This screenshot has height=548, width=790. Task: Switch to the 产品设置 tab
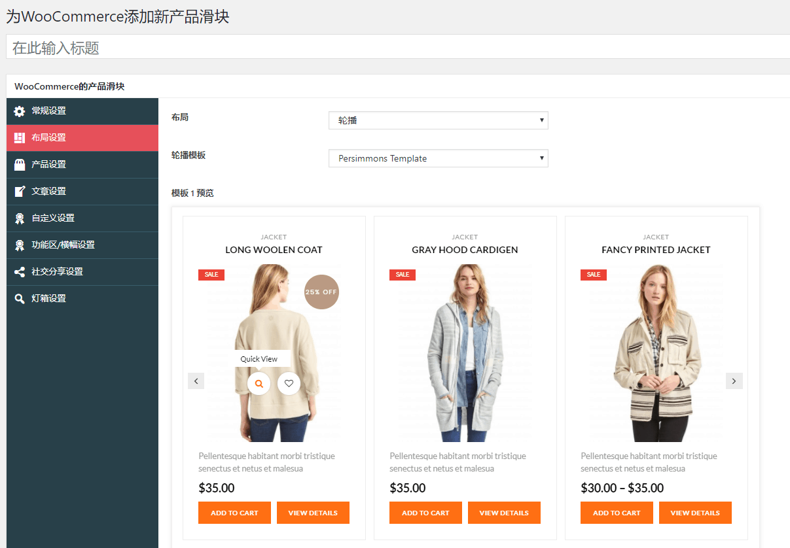(82, 165)
